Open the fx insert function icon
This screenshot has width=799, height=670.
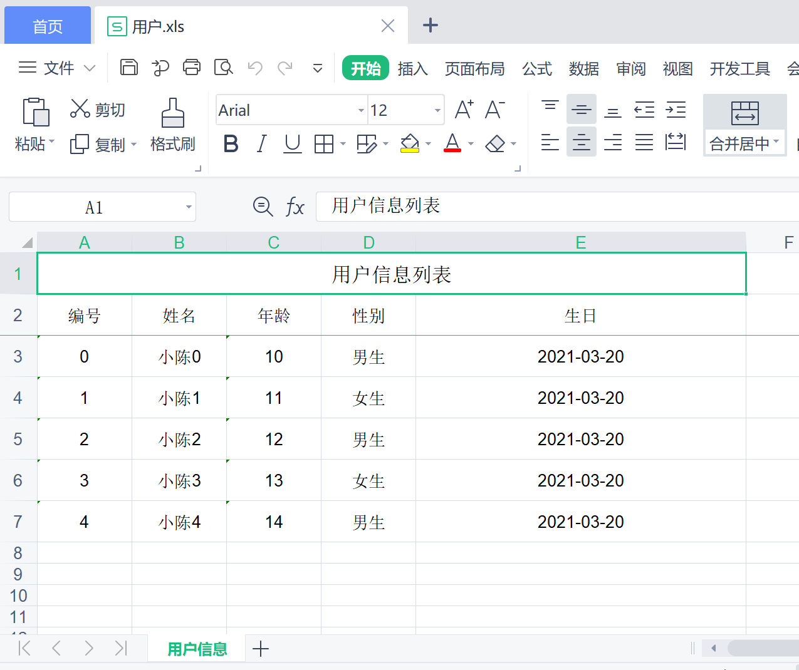[294, 207]
